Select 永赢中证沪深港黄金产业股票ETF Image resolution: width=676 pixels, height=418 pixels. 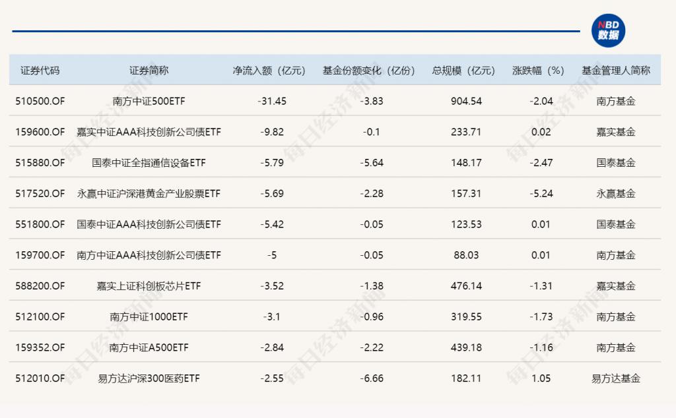[x=151, y=193]
